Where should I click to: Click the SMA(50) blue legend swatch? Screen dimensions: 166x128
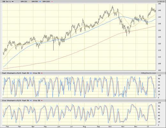pos(40,2)
